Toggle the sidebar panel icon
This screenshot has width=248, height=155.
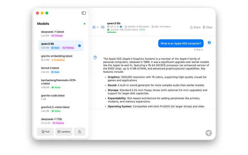coord(84,13)
